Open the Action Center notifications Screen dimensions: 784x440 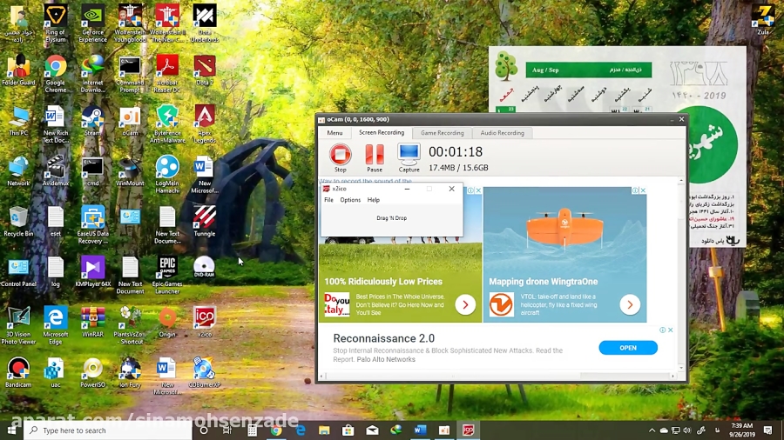pos(768,430)
